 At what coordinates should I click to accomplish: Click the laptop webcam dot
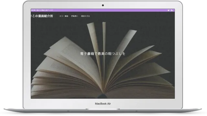(103, 5)
